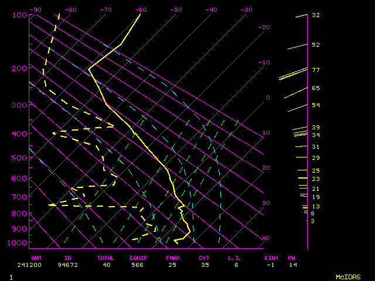Viewport: 375px width, 281px height.
Task: Click the 77 wind speed label
Action: tap(315, 70)
